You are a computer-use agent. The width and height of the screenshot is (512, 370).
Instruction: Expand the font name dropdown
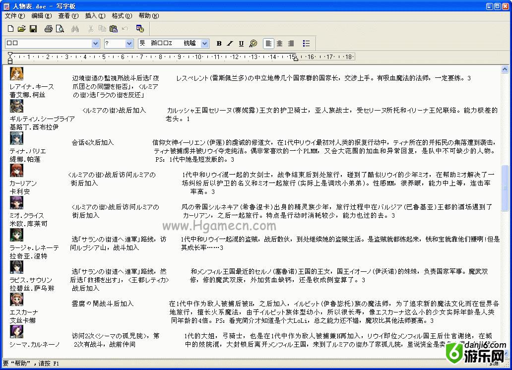(x=96, y=44)
